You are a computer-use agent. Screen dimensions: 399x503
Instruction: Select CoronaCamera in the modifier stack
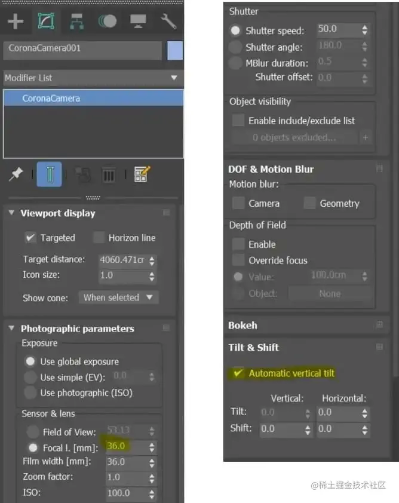(93, 98)
